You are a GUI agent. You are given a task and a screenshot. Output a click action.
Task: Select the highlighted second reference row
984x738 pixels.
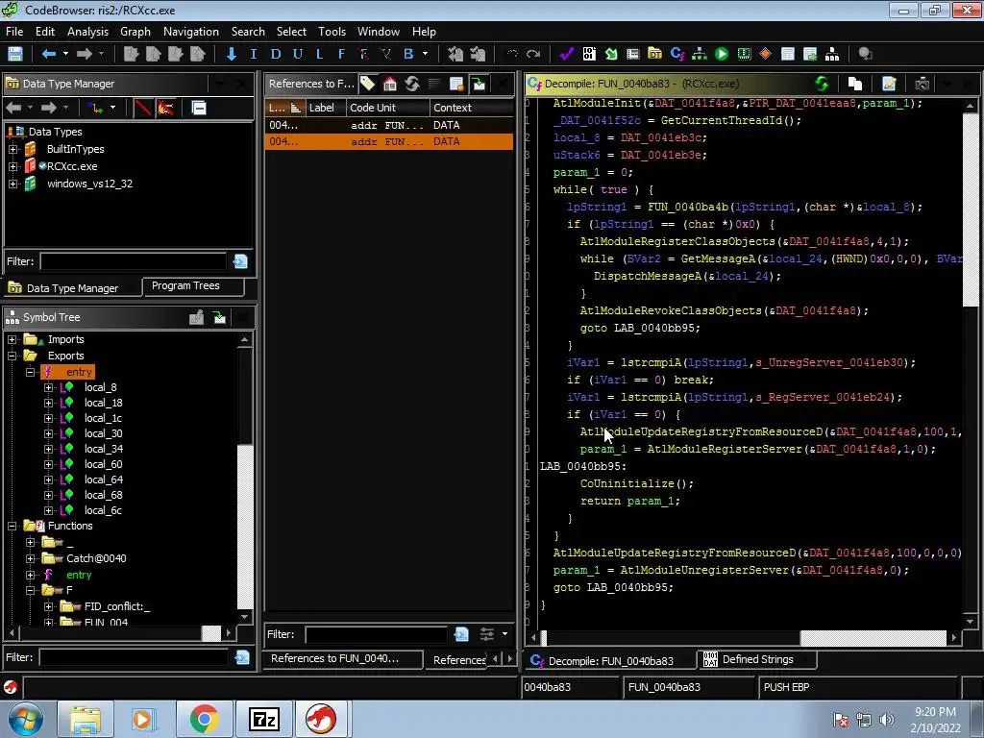click(389, 142)
